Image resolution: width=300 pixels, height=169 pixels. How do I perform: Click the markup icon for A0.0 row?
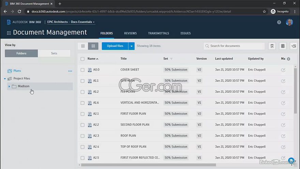283,70
